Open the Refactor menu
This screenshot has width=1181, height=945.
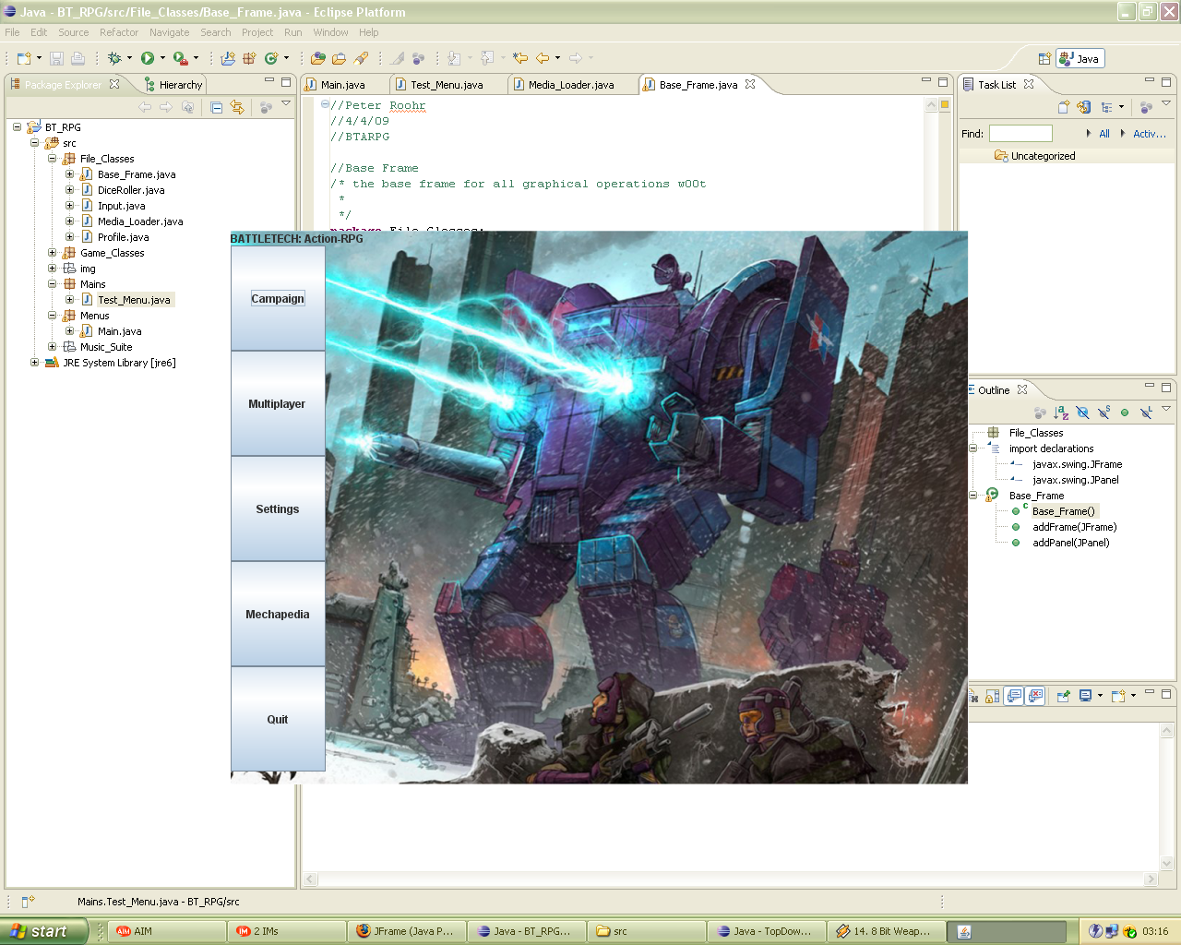119,32
